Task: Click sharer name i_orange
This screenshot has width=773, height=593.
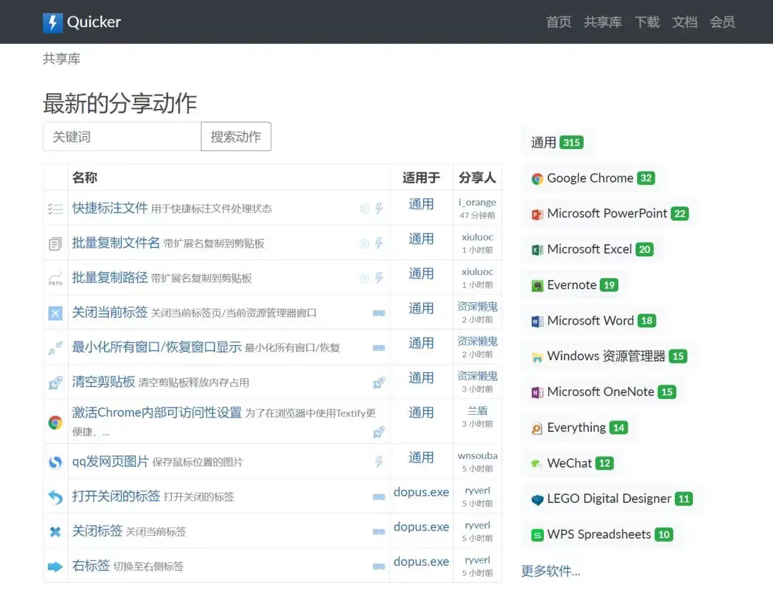Action: tap(477, 202)
